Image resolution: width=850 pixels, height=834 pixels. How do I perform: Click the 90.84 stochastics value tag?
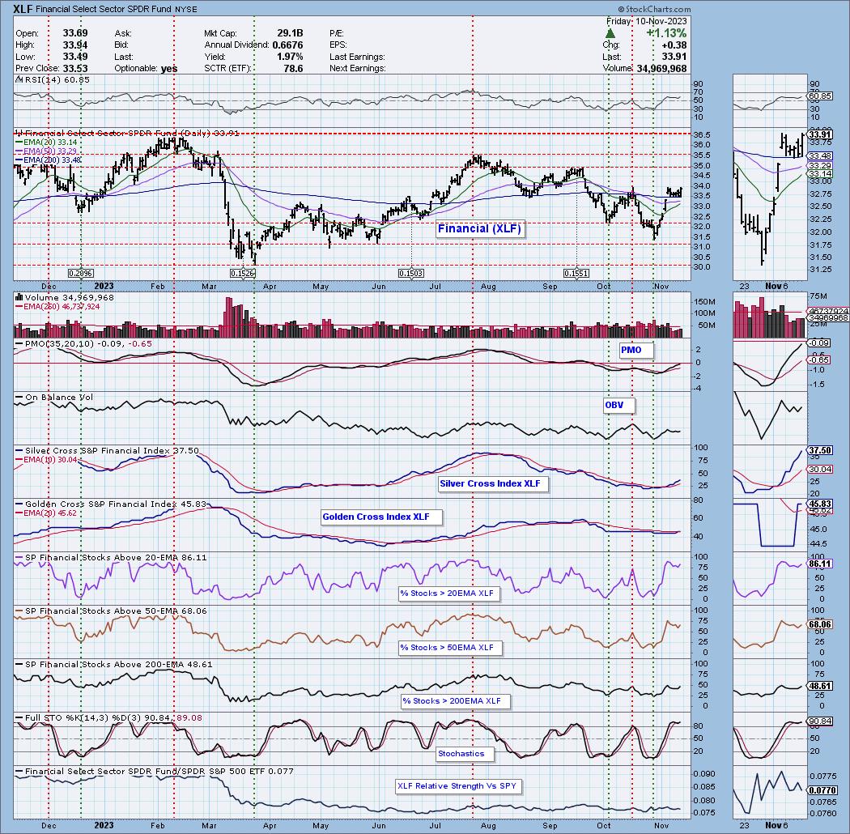click(x=819, y=721)
